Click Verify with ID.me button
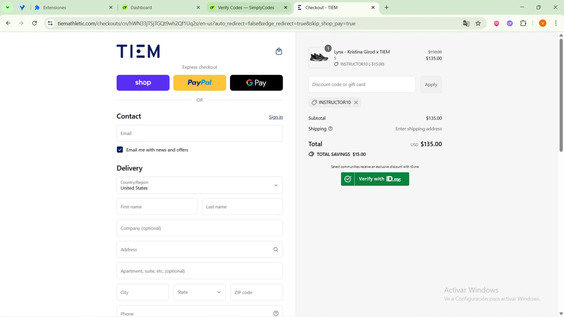 [x=375, y=179]
